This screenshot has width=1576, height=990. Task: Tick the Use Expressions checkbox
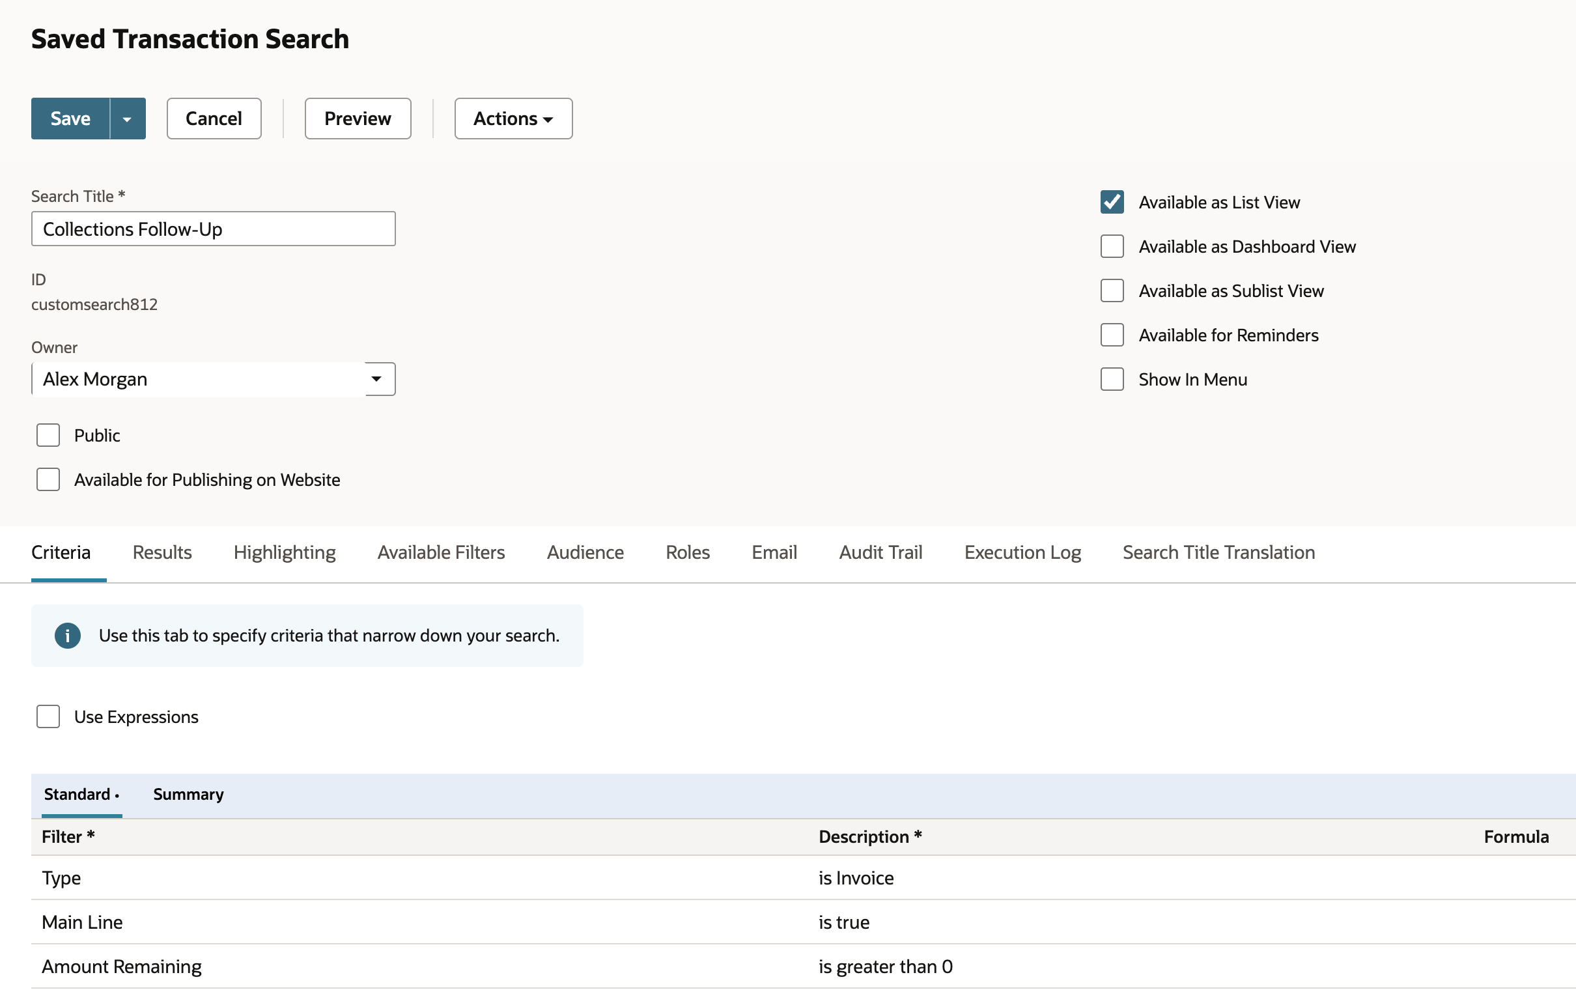(48, 717)
